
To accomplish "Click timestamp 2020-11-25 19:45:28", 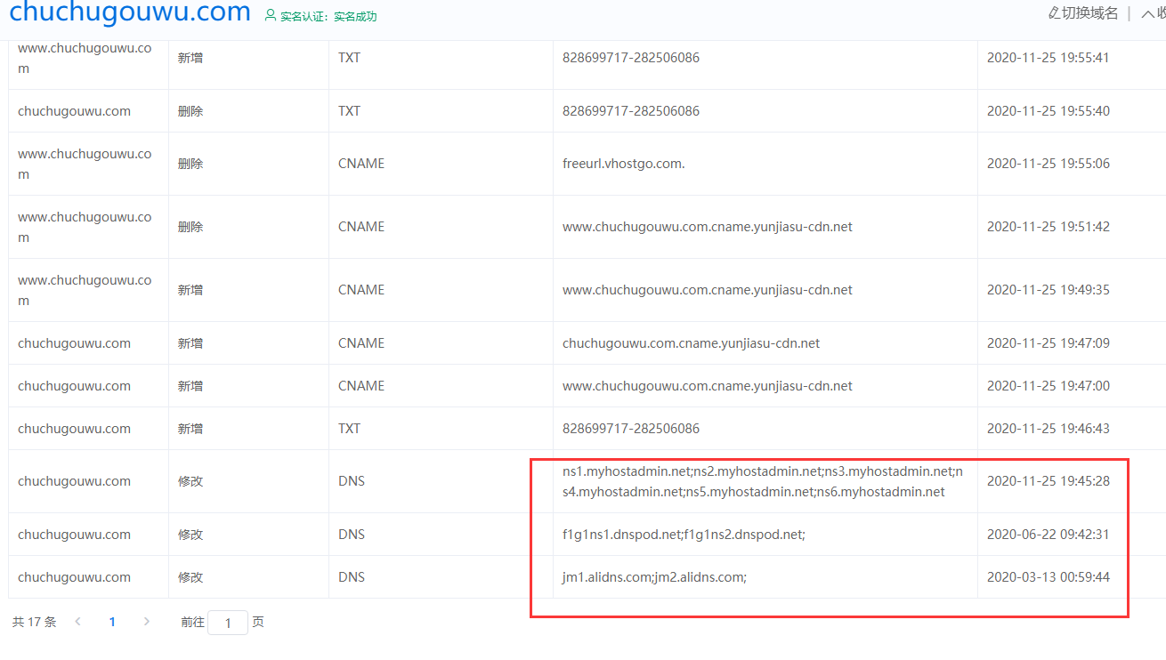I will (1048, 481).
